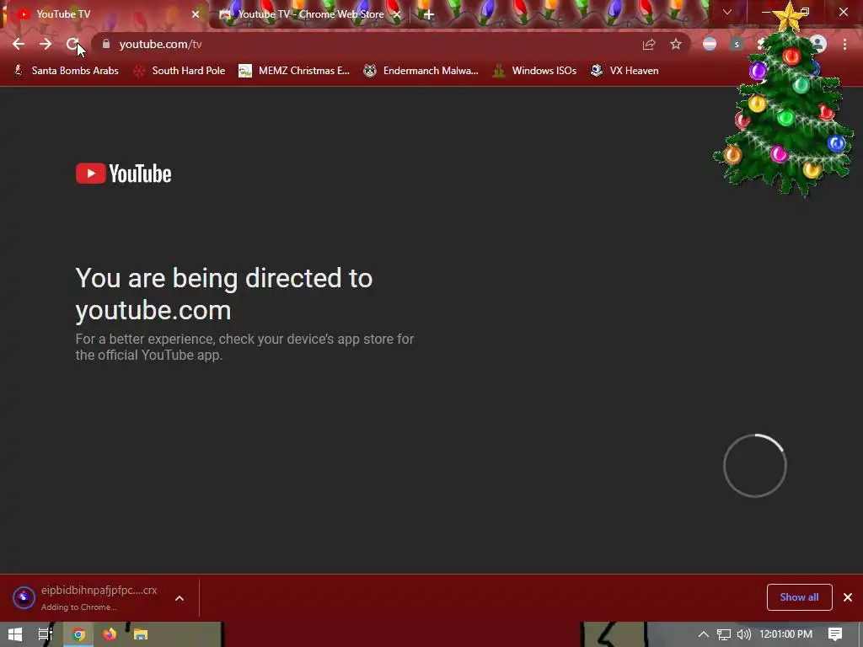
Task: Close the Chrome Web Store tab
Action: point(397,14)
